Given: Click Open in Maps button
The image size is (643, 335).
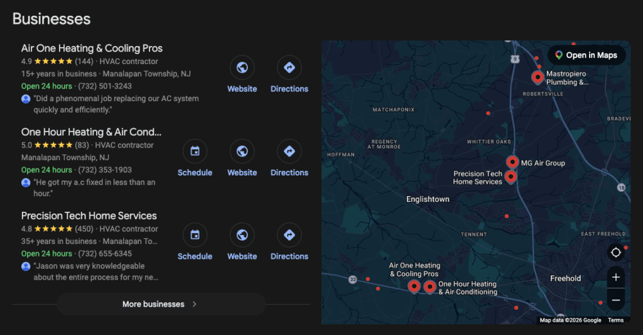Looking at the screenshot, I should click(x=586, y=55).
